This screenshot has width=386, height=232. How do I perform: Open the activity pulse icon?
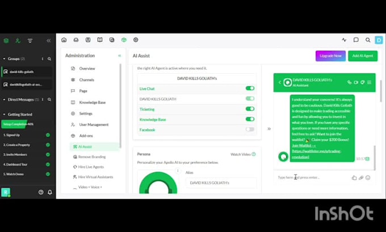(x=344, y=40)
